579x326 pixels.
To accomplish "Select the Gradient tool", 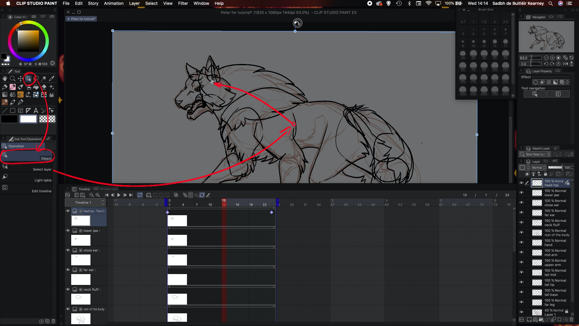I will tap(5, 95).
